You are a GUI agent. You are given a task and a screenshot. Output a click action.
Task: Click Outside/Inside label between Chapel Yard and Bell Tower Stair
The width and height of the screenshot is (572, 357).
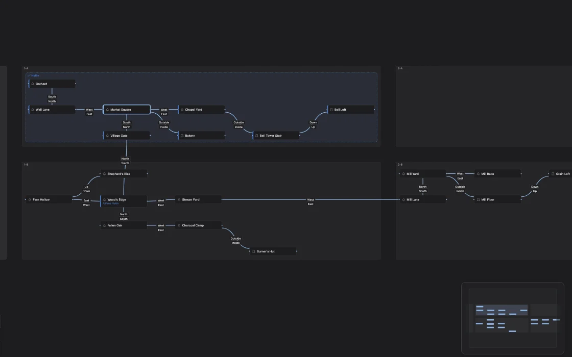[x=239, y=124]
